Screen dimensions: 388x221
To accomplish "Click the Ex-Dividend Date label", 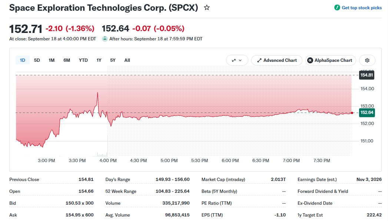I will pos(315,203).
